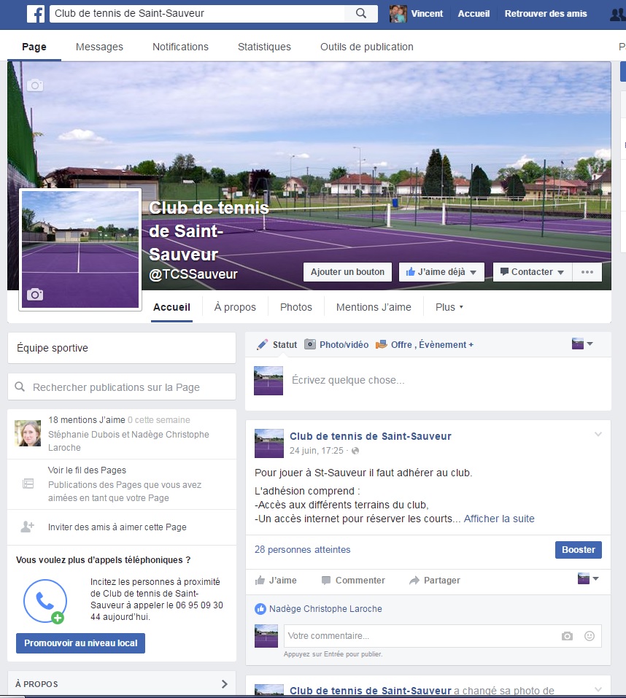Click the camera icon on the profile picture
The height and width of the screenshot is (698, 626).
pos(35,294)
